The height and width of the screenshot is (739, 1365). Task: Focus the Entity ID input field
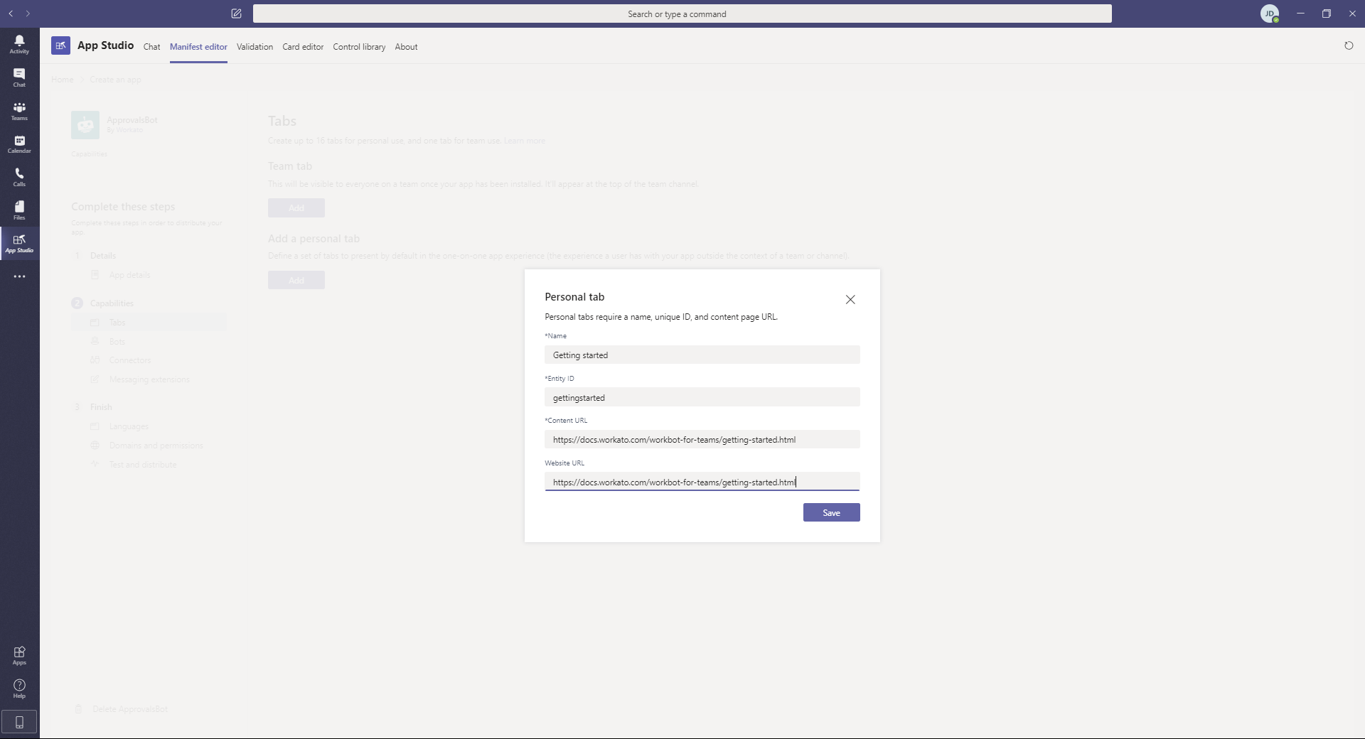click(x=702, y=398)
